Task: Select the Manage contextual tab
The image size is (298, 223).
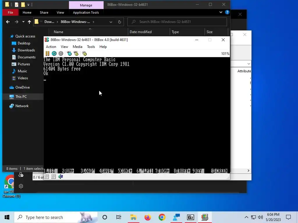Action: pos(86,5)
